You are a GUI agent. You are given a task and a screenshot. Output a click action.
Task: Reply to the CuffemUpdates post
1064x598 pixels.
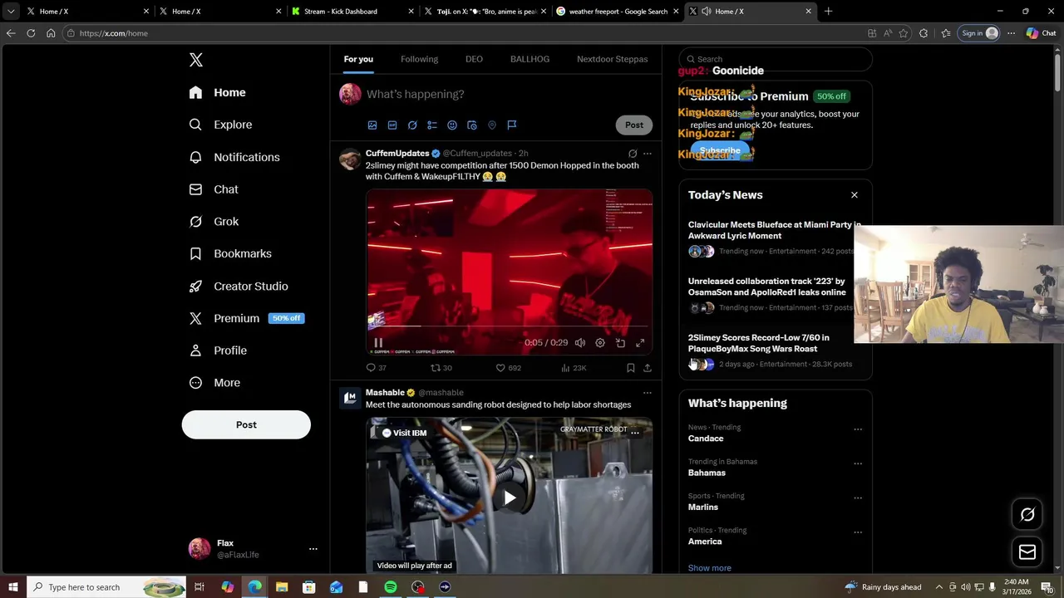[376, 368]
